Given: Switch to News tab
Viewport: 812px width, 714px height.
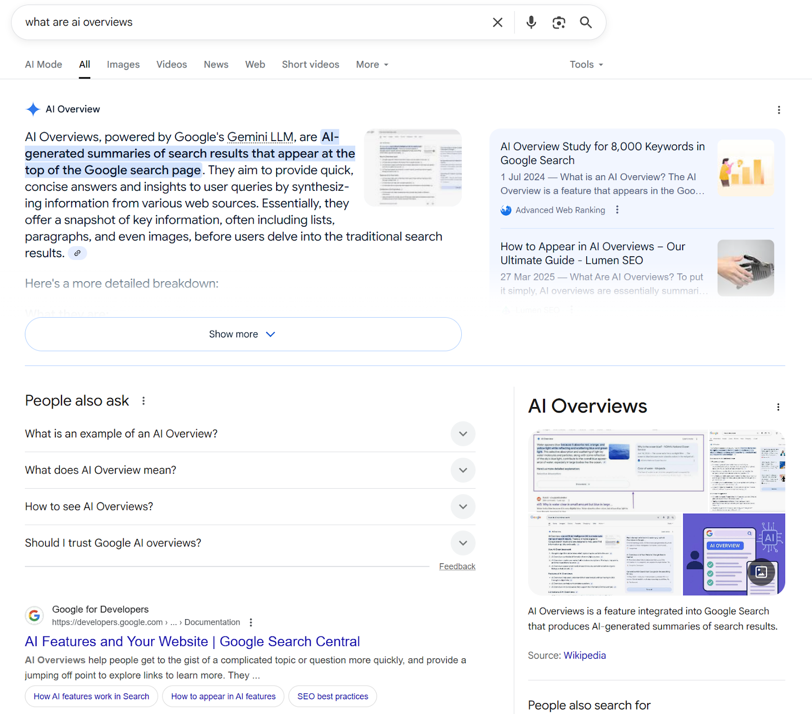Looking at the screenshot, I should 216,64.
